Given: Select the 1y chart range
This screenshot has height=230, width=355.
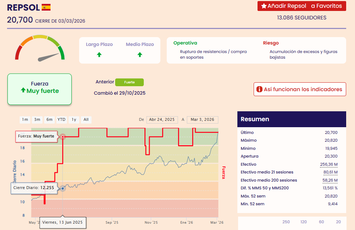Looking at the screenshot, I should pyautogui.click(x=74, y=119).
